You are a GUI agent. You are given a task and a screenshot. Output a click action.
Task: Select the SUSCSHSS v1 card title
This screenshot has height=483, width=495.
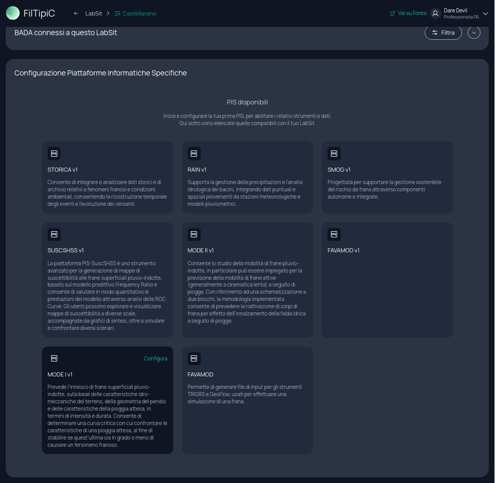66,250
